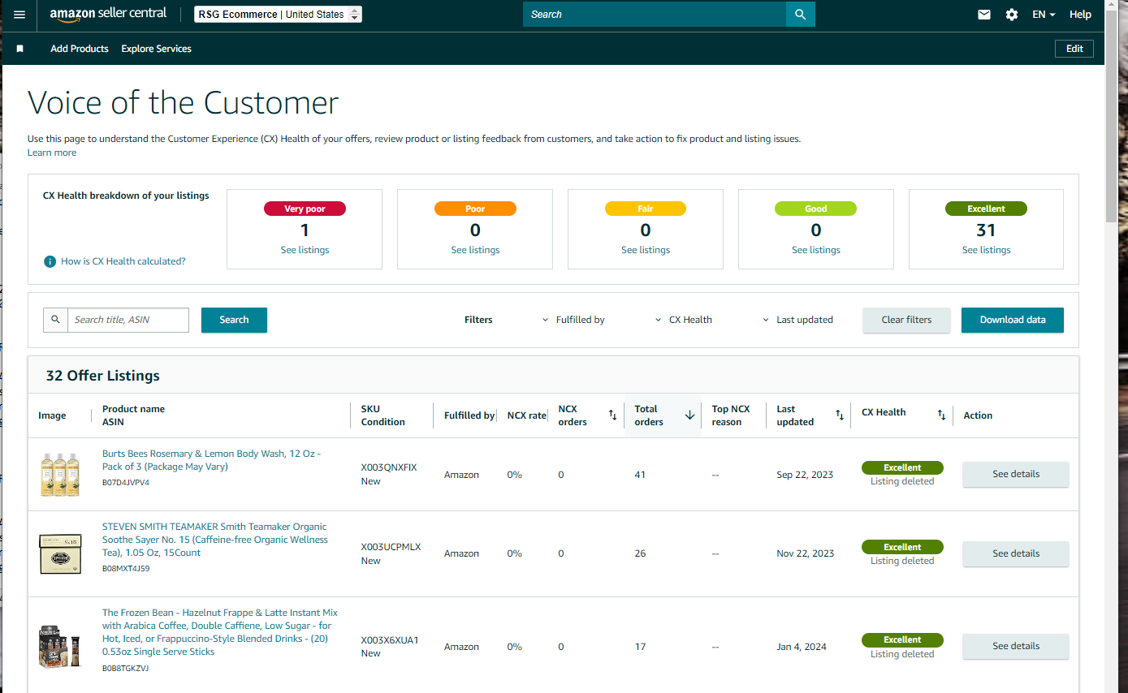Click the info icon beside CX Health calculated
Screen dimensions: 1128x693
50,261
